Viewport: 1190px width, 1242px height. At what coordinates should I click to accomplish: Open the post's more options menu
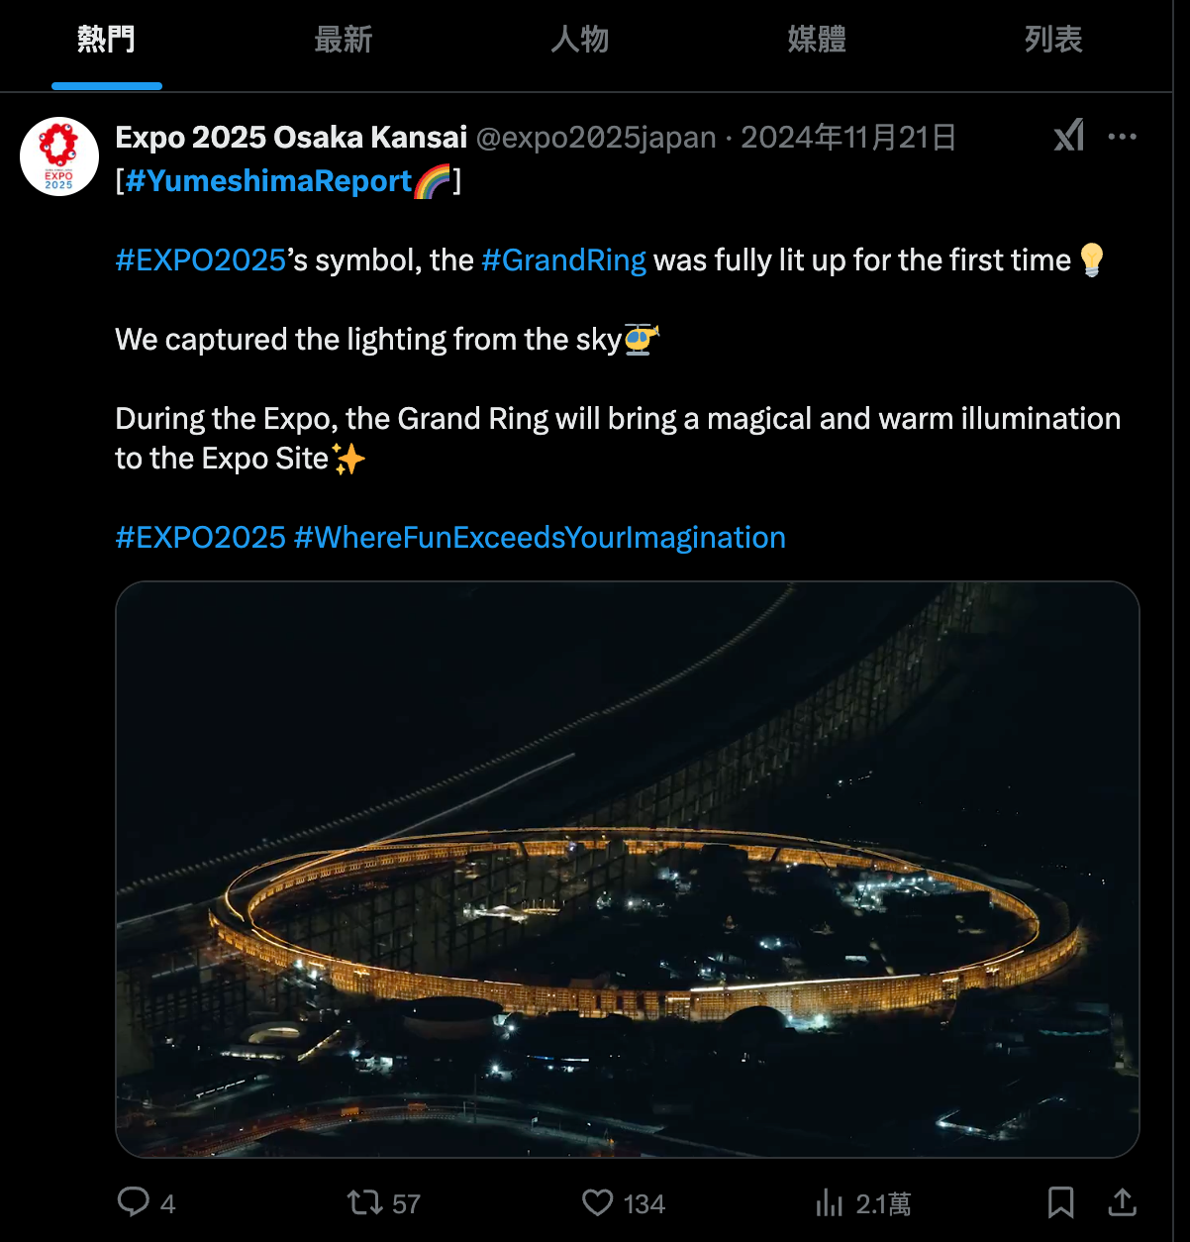[1122, 137]
